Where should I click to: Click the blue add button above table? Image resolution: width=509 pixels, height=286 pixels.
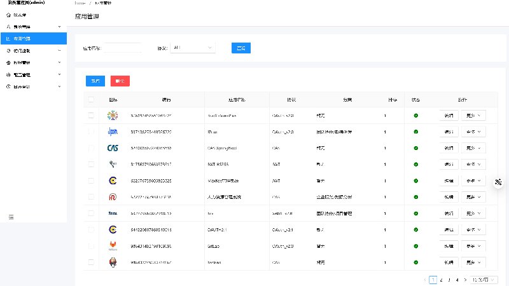95,81
